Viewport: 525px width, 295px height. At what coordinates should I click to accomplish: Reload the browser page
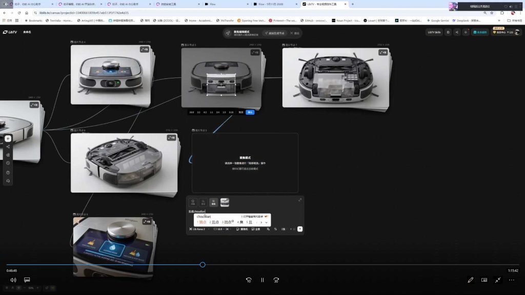tap(19, 13)
